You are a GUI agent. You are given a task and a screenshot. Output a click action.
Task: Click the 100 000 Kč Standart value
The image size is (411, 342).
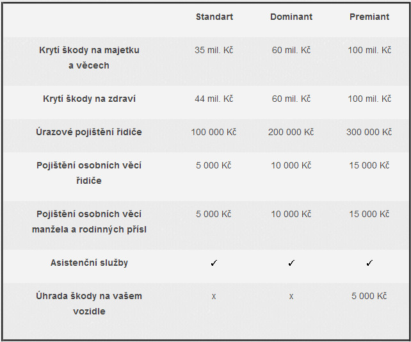pyautogui.click(x=214, y=132)
